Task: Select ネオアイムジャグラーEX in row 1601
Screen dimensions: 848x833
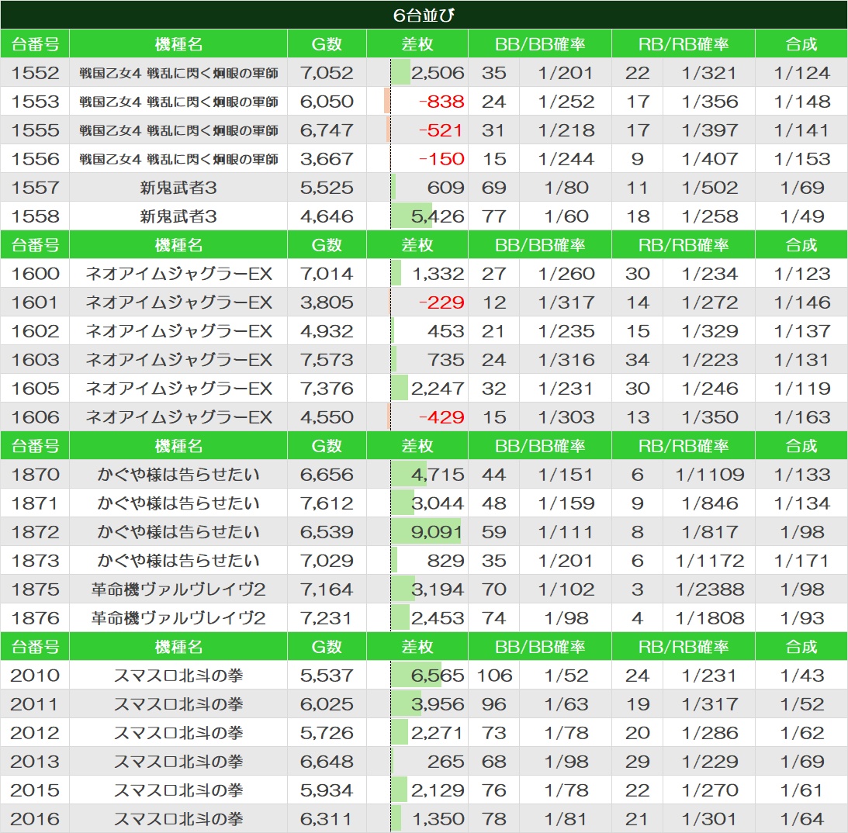Action: (178, 302)
